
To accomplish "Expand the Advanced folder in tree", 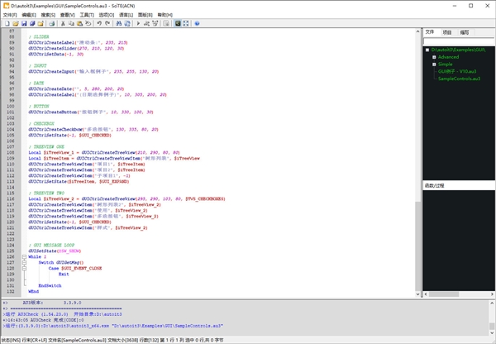I will pos(433,57).
